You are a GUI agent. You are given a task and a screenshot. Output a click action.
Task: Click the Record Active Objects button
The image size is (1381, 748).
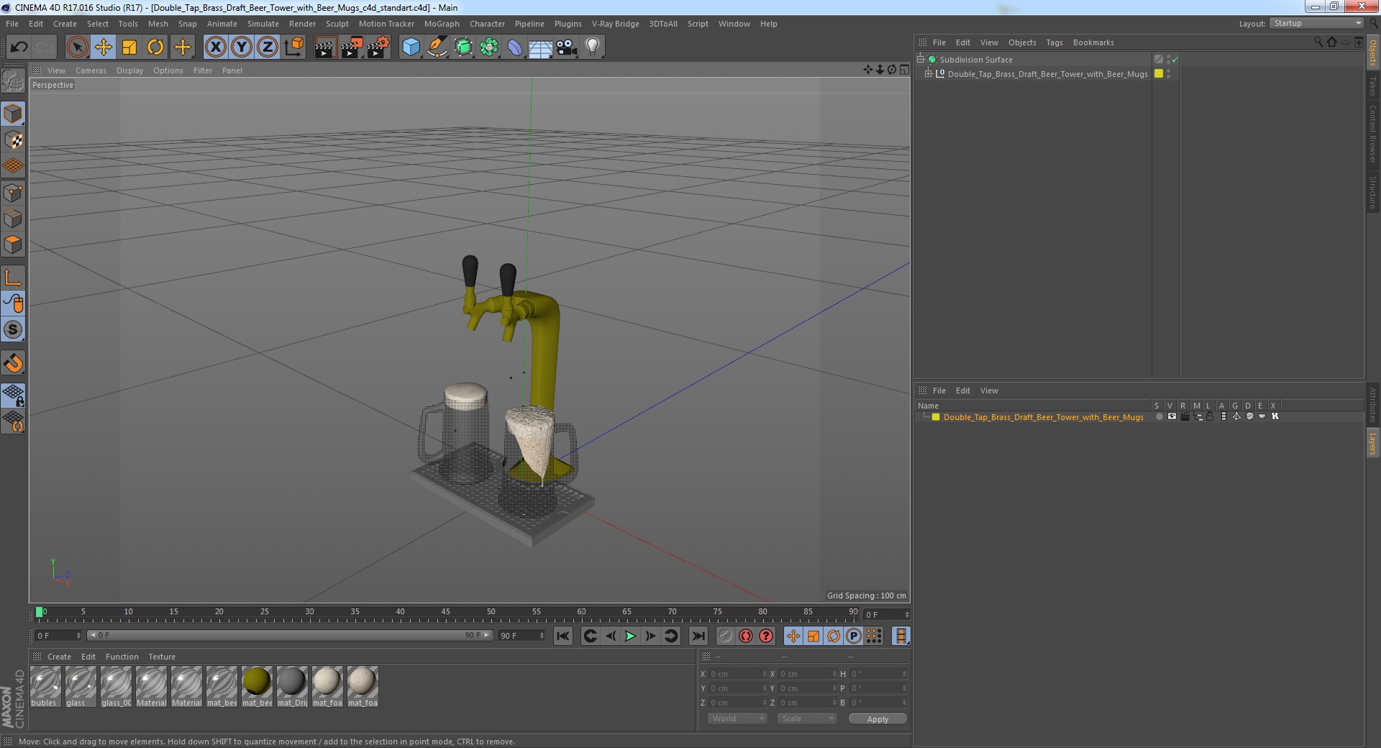coord(725,636)
